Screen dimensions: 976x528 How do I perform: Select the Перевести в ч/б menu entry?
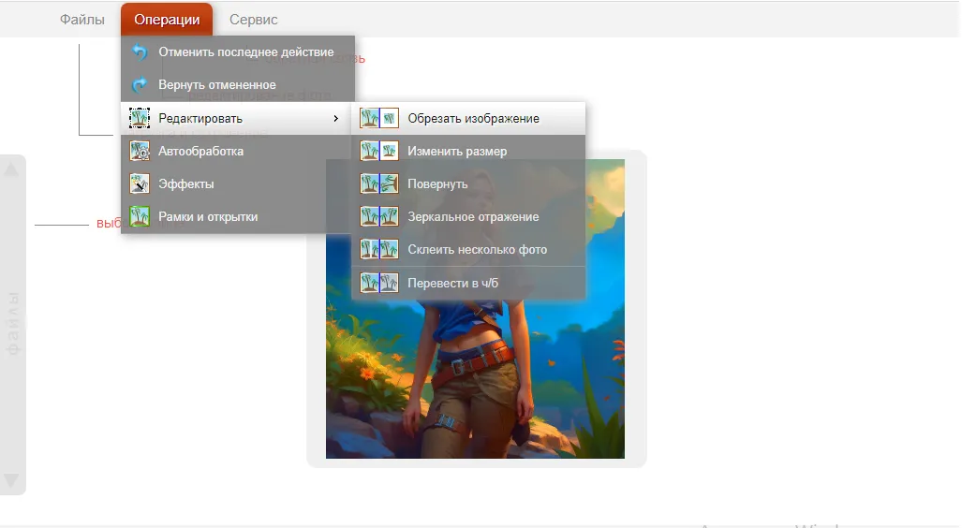tap(453, 282)
